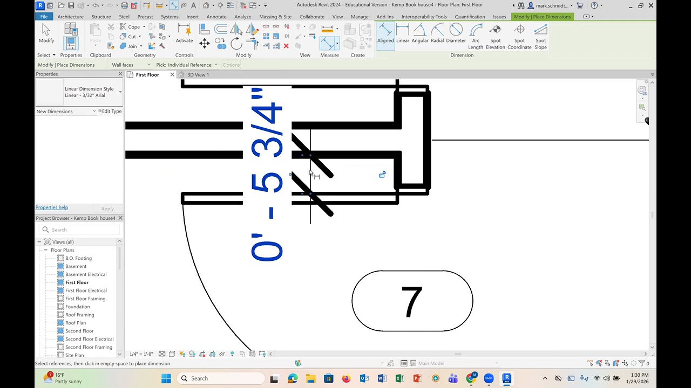The image size is (691, 388).
Task: Close the First Floor view tab
Action: point(172,74)
